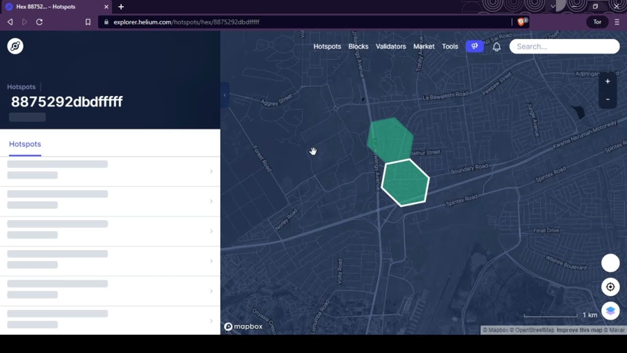Viewport: 627px width, 353px height.
Task: Zoom out the map with minus button
Action: [x=608, y=99]
